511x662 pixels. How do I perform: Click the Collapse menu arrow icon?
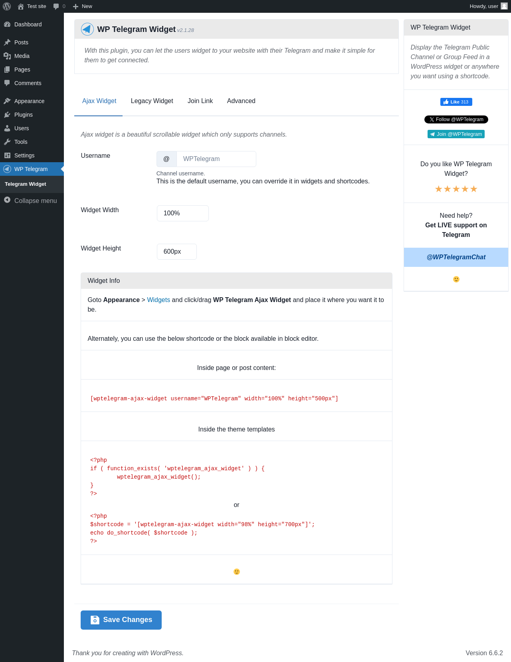click(x=7, y=200)
